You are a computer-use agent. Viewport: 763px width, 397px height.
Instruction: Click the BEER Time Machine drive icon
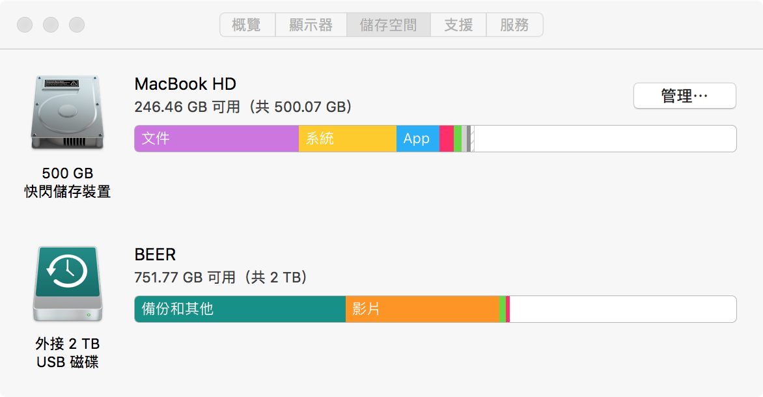(68, 282)
